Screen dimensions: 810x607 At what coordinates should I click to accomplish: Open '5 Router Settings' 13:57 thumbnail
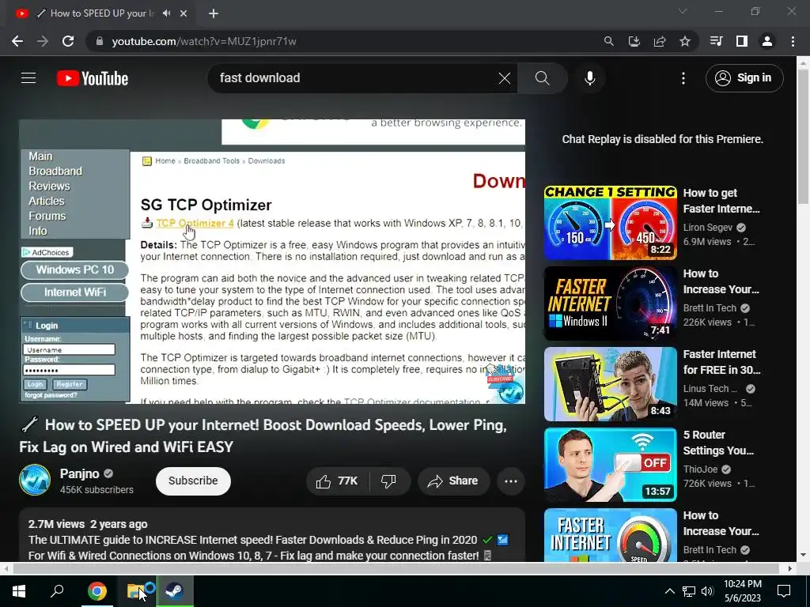[610, 465]
